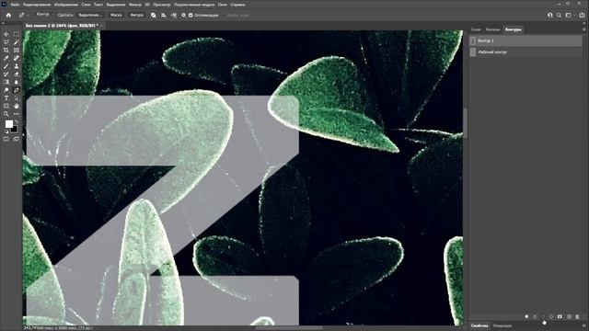Select the Dodge tool
589x331 pixels.
[x=6, y=90]
